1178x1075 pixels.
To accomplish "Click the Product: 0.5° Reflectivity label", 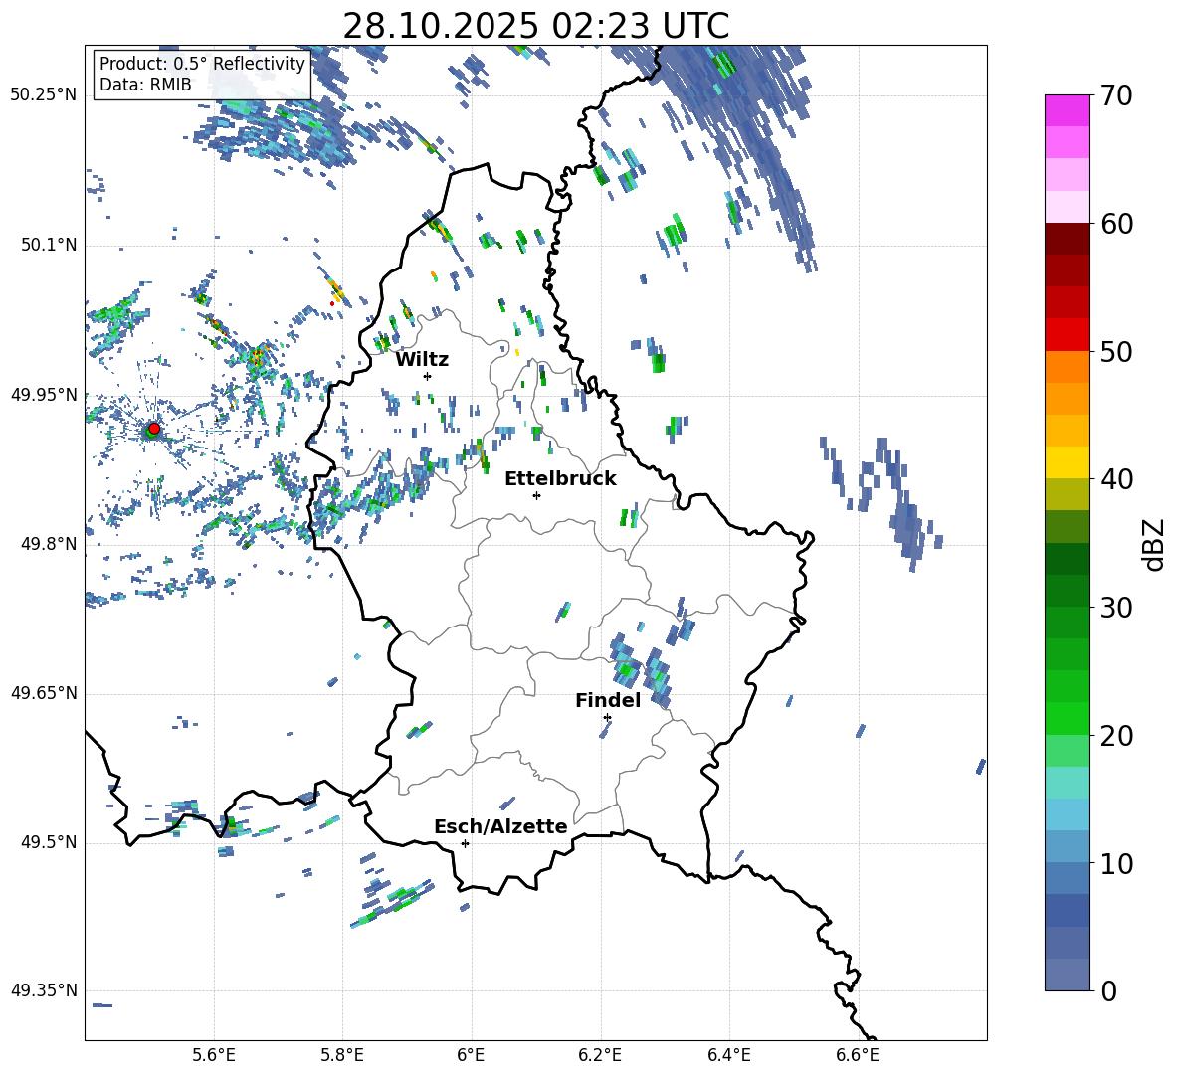I will (x=202, y=63).
